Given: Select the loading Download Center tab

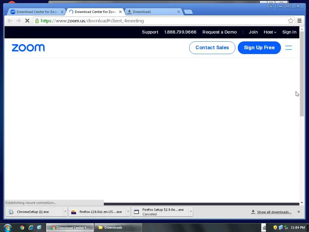Looking at the screenshot, I should tap(95, 12).
